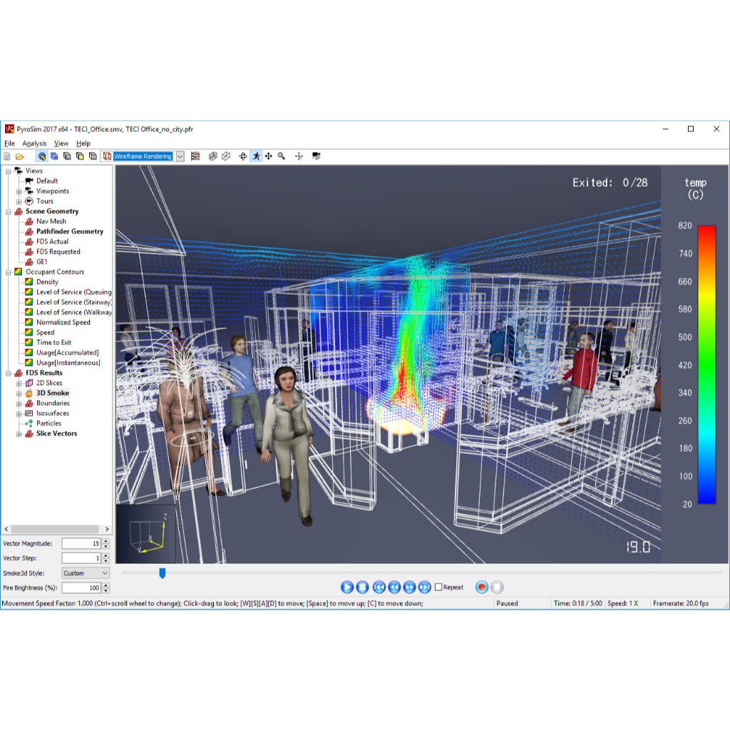Select the roam (running person) navigation tool
Screen dimensions: 730x730
click(x=256, y=156)
